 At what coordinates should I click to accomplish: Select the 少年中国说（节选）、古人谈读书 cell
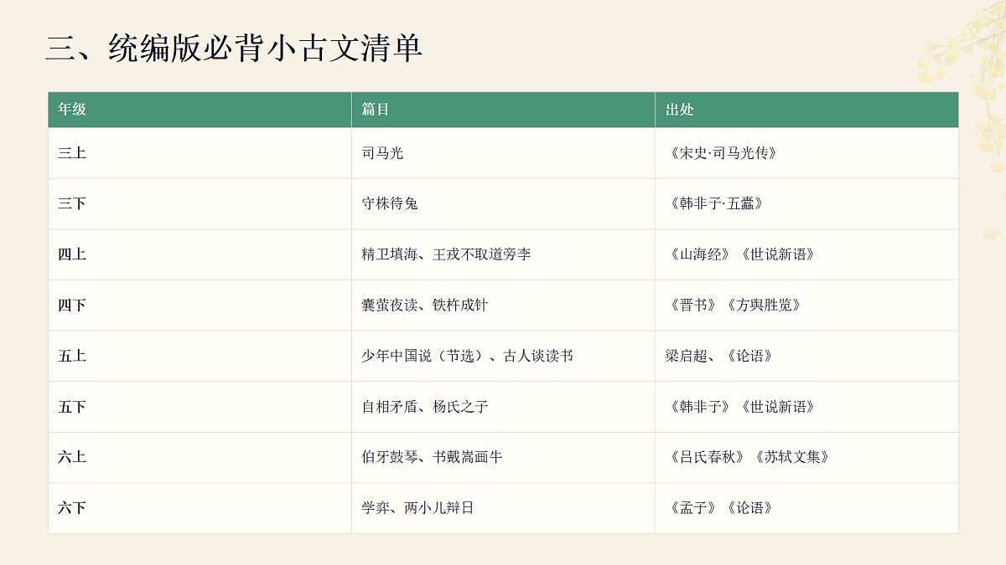pos(503,356)
